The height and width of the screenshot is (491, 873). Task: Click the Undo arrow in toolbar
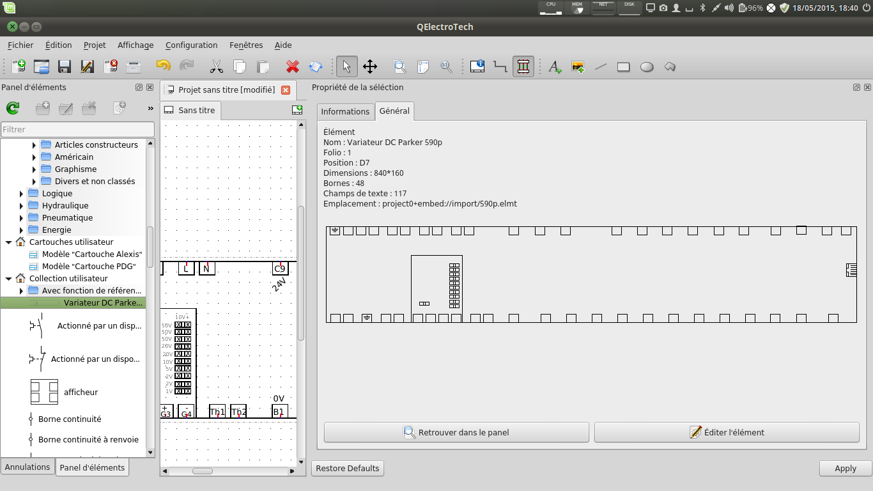163,66
